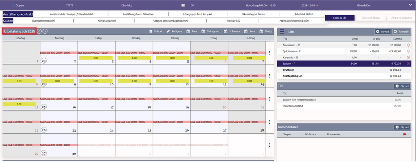Remove the Sjukfrånvaro - 8 row
Viewport: 416px width, 162px height.
pyautogui.click(x=408, y=51)
